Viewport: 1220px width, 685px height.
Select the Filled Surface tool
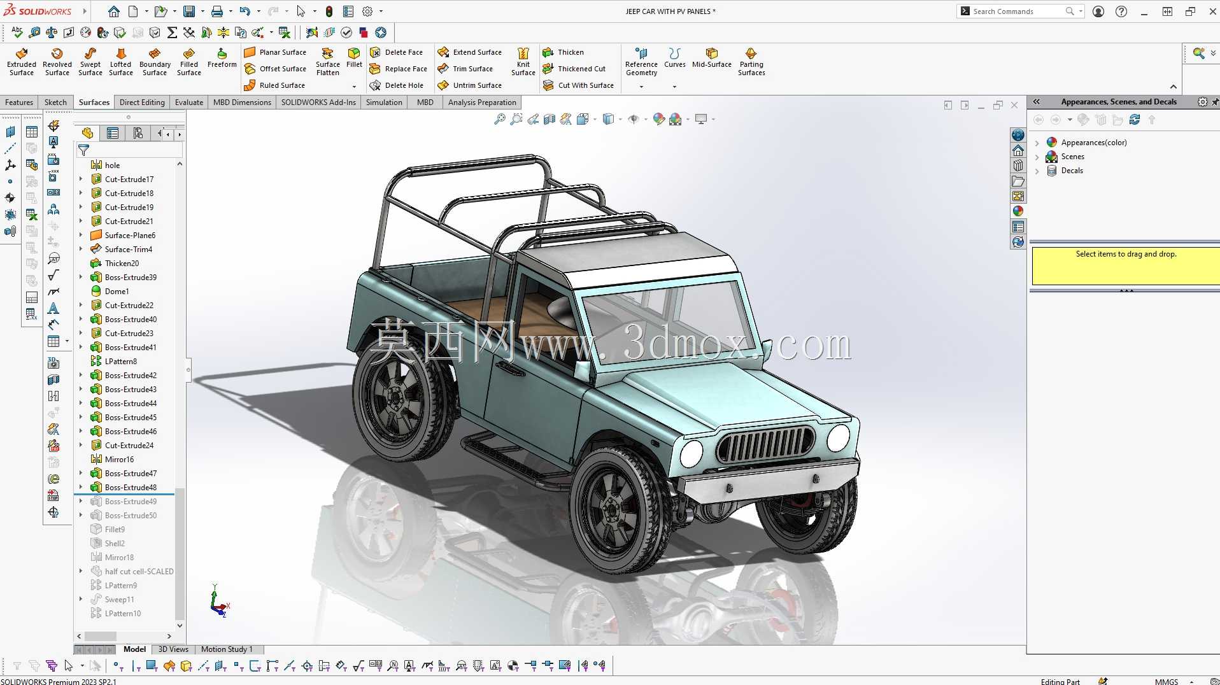189,62
